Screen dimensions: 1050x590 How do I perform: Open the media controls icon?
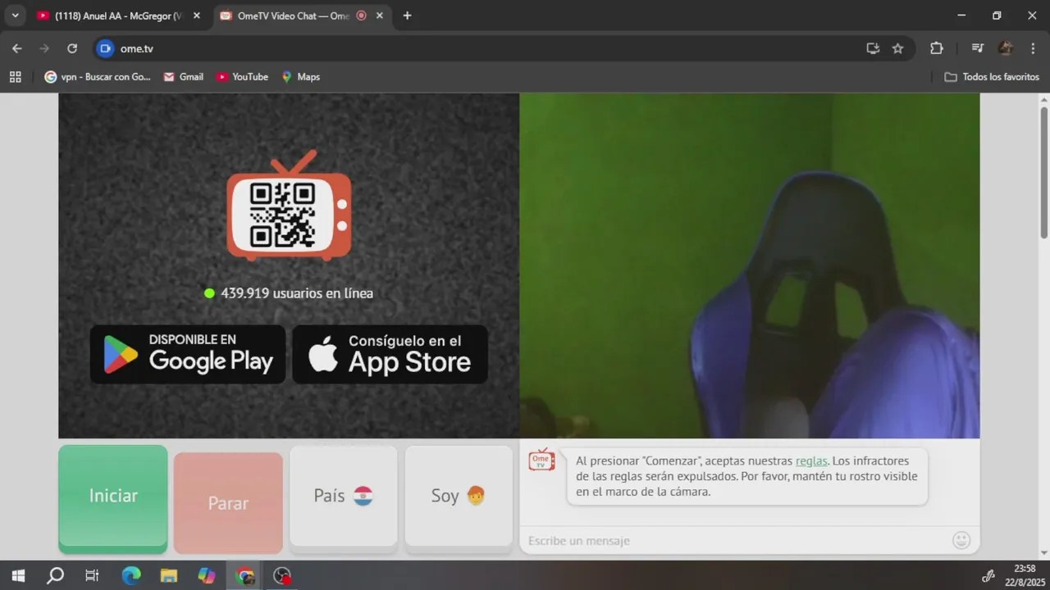tap(977, 48)
